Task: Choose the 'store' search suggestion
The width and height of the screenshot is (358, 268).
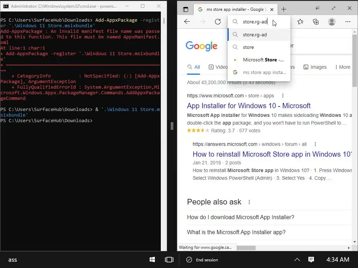Action: (x=259, y=47)
